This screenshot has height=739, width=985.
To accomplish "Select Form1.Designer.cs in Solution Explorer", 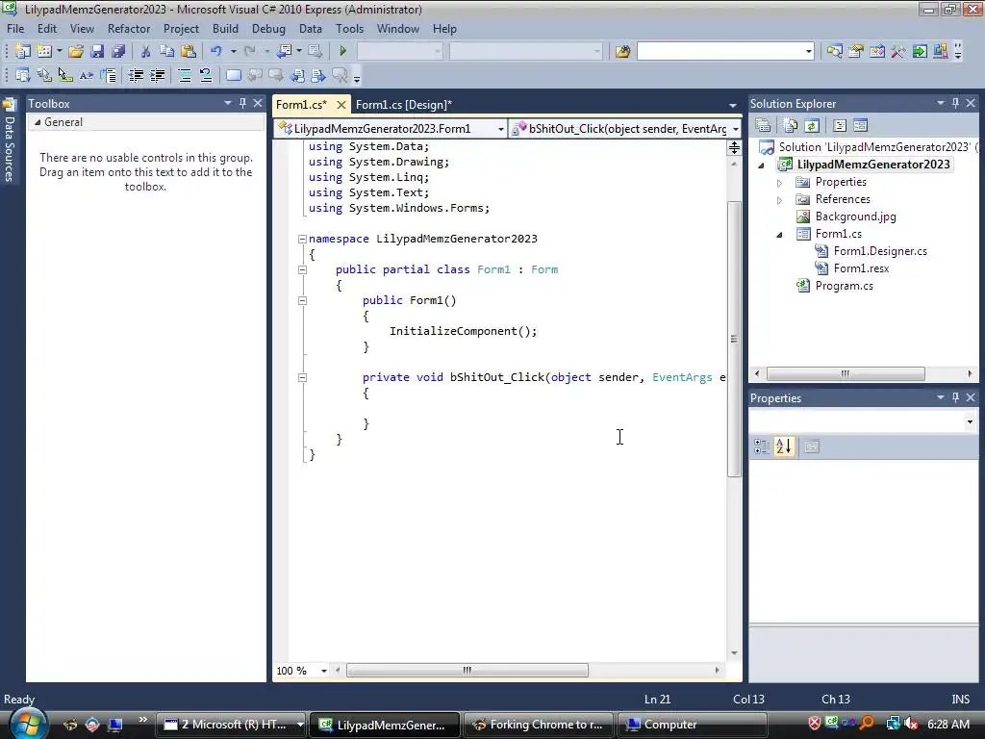I will point(880,251).
